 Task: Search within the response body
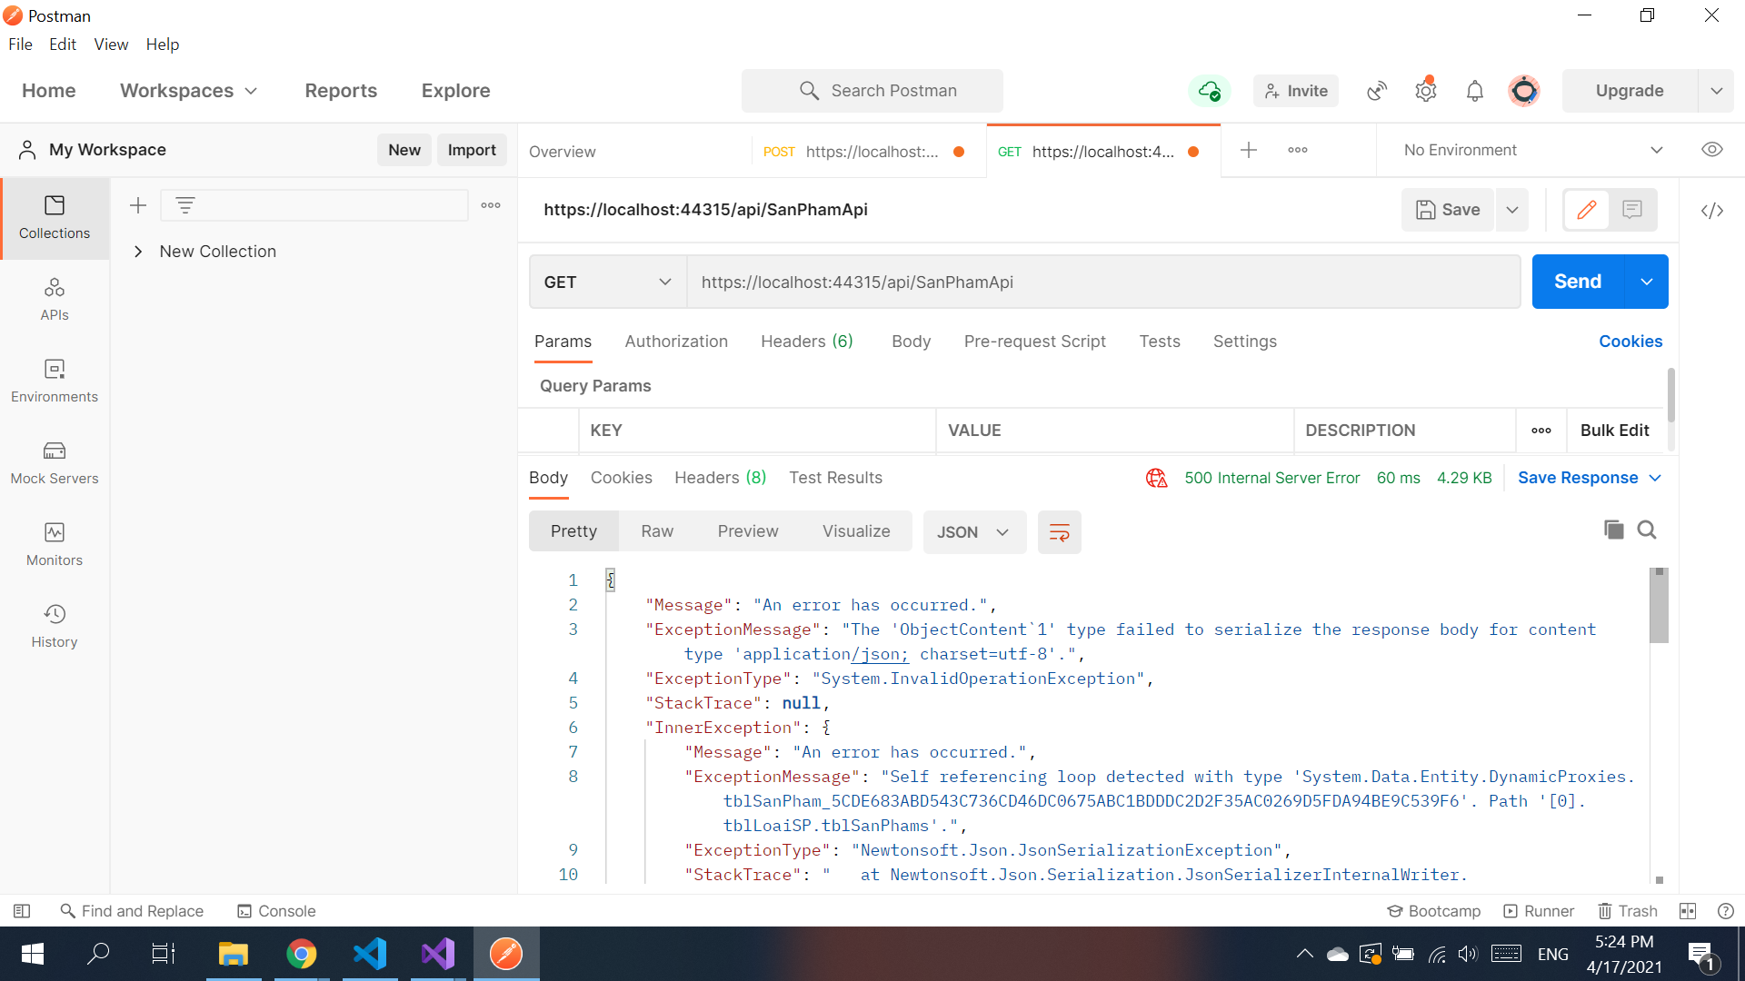pyautogui.click(x=1647, y=530)
